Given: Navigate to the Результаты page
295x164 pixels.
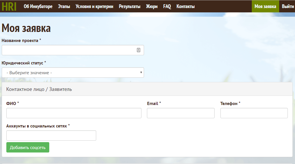Looking at the screenshot, I should [130, 6].
